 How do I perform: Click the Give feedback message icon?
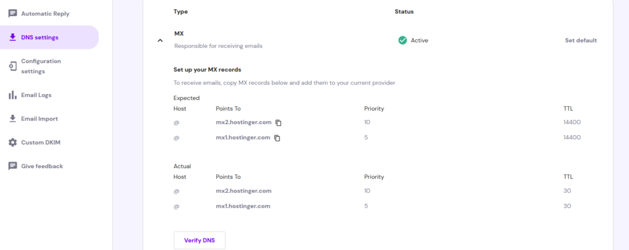[13, 166]
